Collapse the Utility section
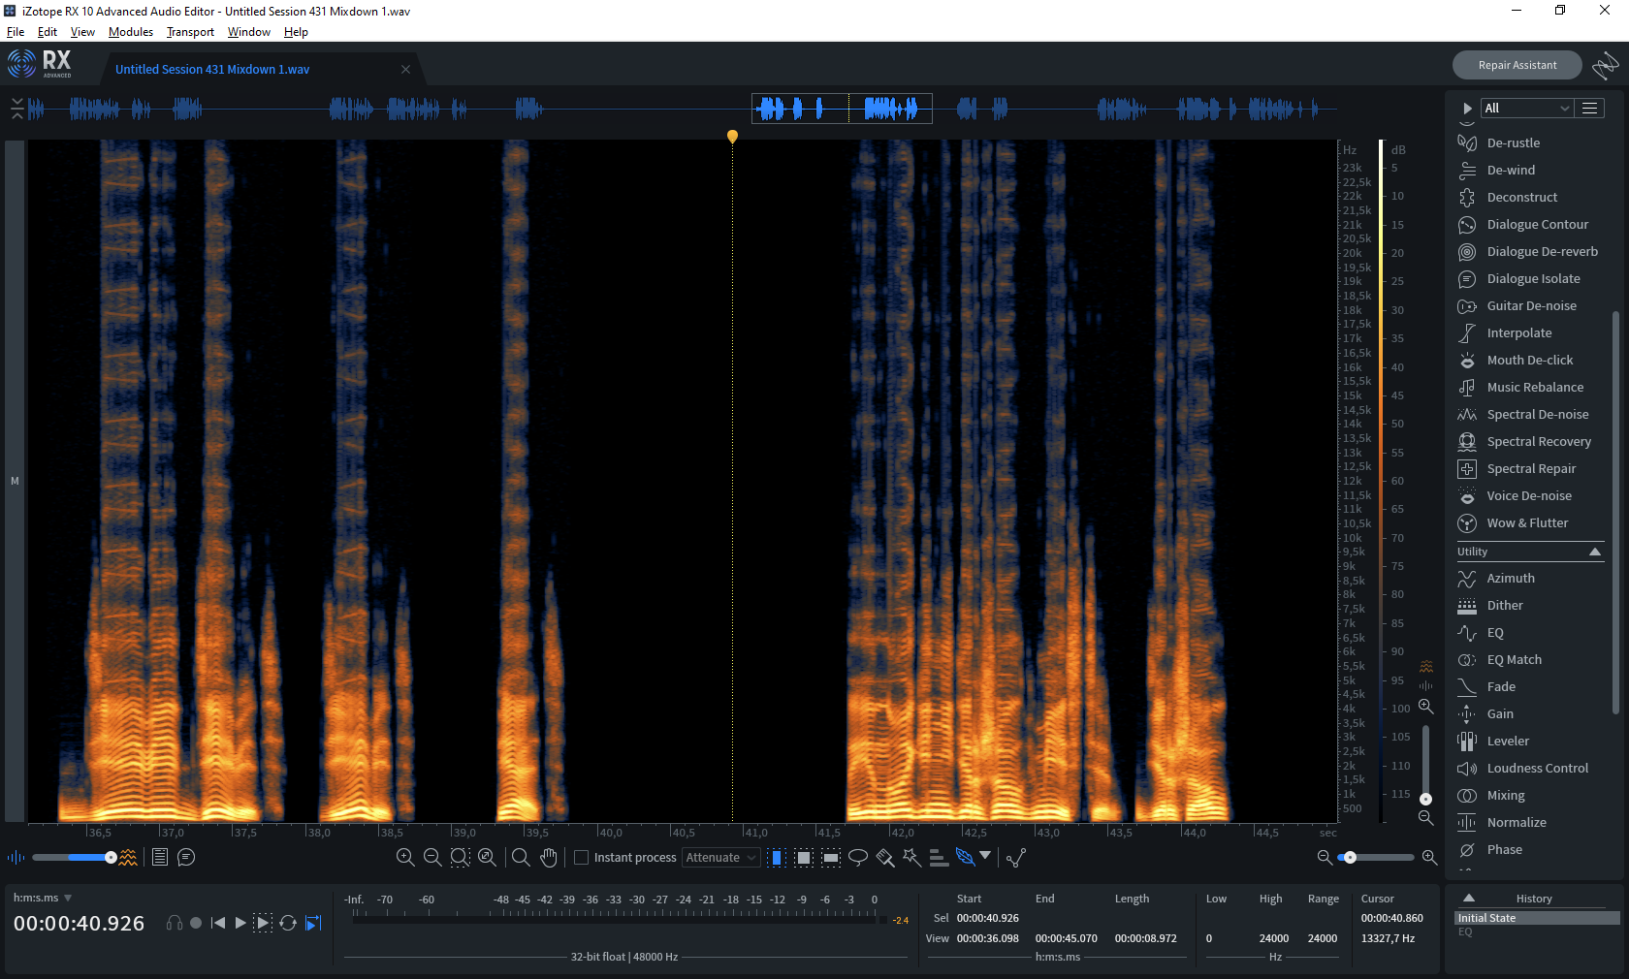1629x979 pixels. [1594, 552]
